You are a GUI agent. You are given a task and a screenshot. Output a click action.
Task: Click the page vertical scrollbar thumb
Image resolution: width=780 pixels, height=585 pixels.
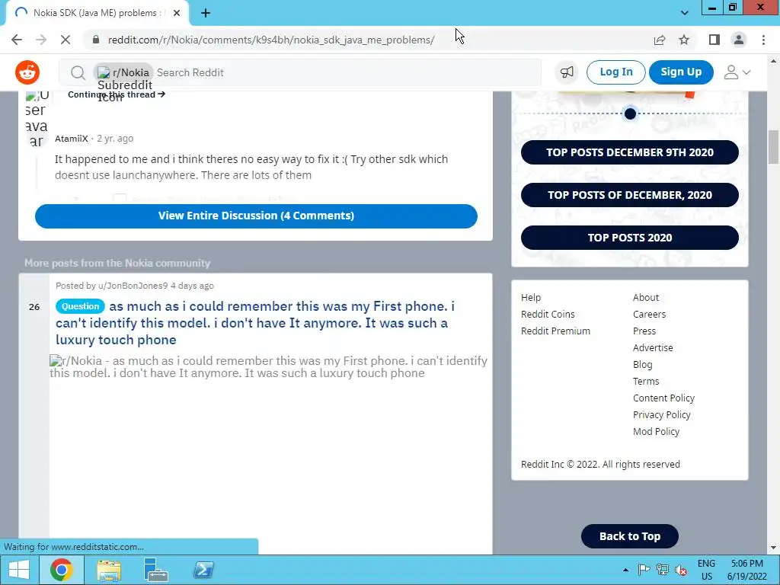coord(774,147)
